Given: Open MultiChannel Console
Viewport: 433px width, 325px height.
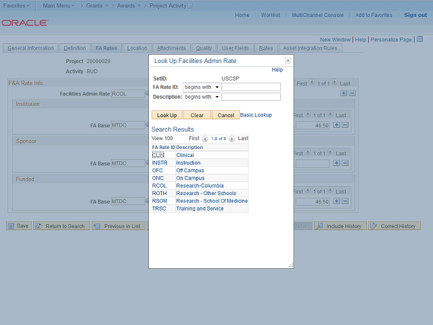Looking at the screenshot, I should 317,15.
